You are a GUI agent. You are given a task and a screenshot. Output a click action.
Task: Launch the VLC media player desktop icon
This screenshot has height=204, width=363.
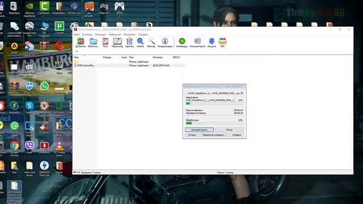(59, 148)
